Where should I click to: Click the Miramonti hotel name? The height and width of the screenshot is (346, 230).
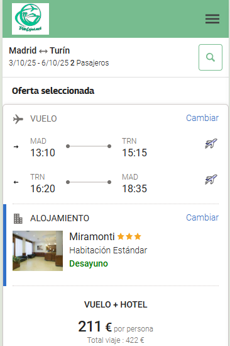[x=92, y=236]
